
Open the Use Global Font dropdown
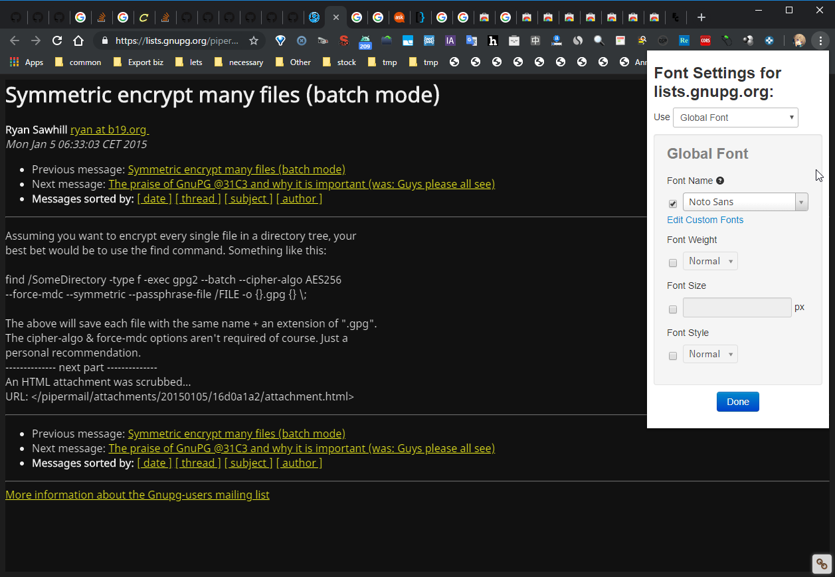[735, 118]
